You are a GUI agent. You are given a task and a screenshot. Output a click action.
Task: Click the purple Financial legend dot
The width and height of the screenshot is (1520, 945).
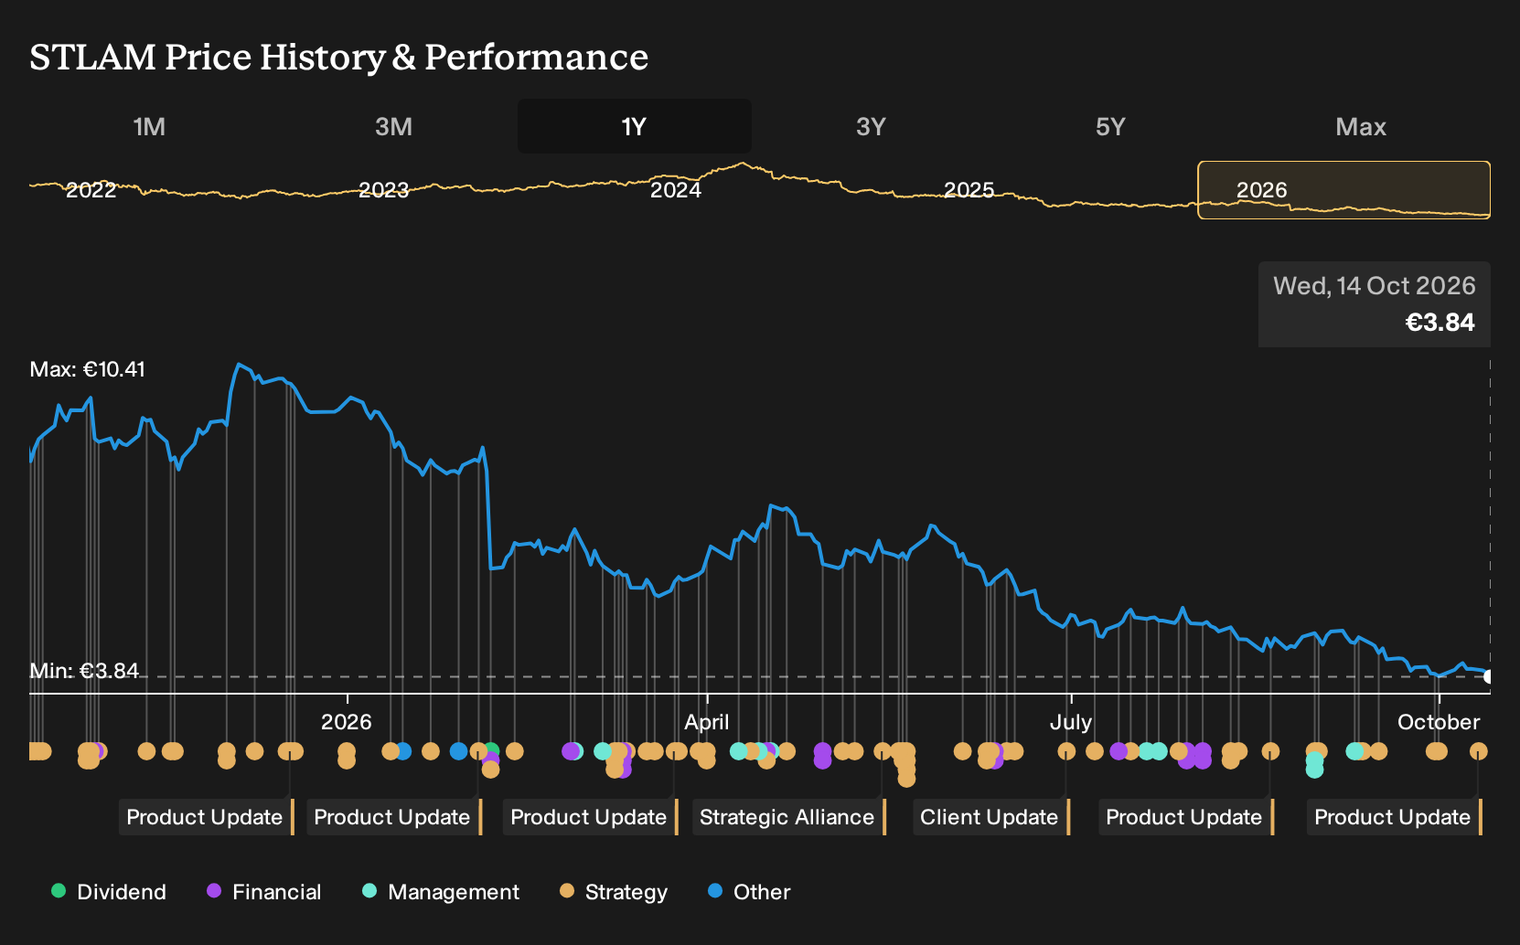[x=214, y=890]
